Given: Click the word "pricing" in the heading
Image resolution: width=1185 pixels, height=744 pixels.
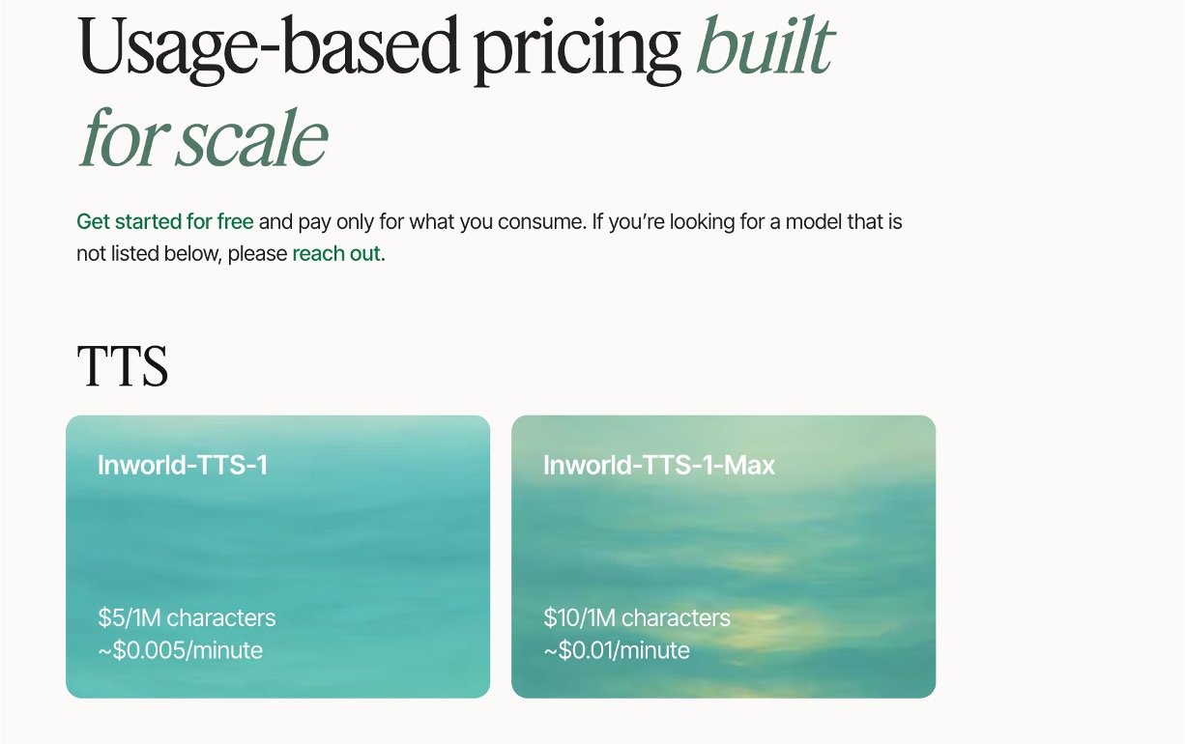Looking at the screenshot, I should pos(576,48).
